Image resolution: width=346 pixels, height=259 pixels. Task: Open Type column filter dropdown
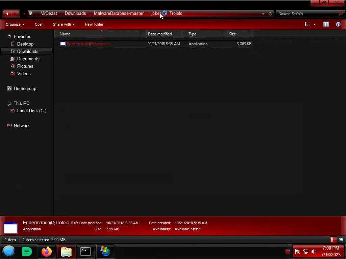pos(224,34)
